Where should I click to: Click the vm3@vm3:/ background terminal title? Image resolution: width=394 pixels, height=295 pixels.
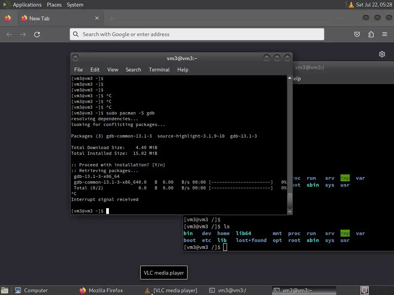310,68
